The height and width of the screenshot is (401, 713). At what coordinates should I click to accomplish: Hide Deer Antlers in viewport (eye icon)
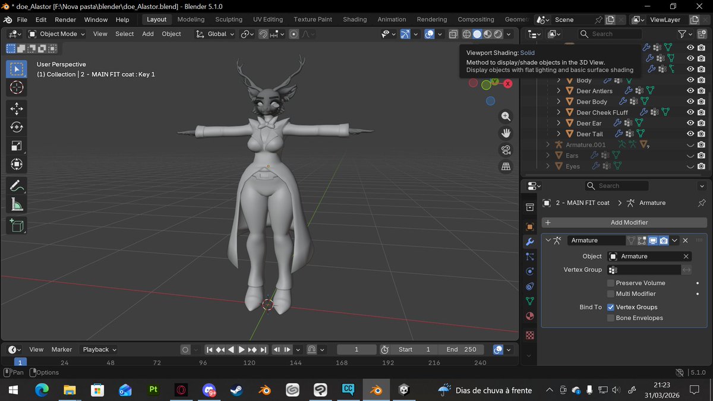point(690,91)
